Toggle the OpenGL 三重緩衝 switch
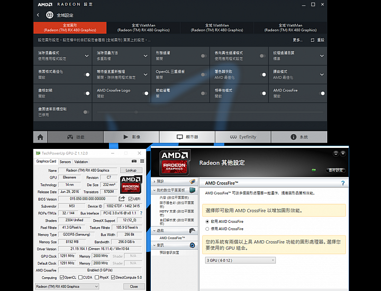Viewport: 381px width, 291px height. click(x=204, y=74)
